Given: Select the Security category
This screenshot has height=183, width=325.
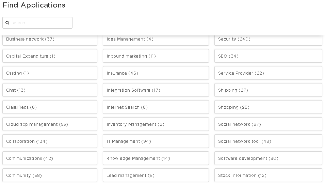Looking at the screenshot, I should (x=268, y=40).
